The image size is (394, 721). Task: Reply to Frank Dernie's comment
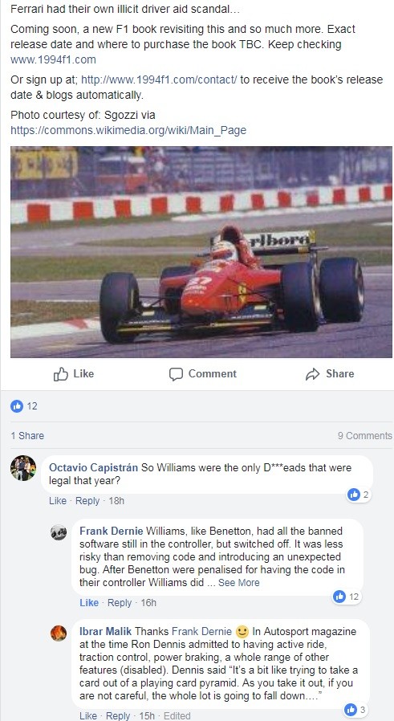[119, 602]
